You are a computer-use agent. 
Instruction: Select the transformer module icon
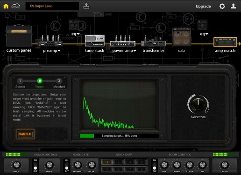153,41
